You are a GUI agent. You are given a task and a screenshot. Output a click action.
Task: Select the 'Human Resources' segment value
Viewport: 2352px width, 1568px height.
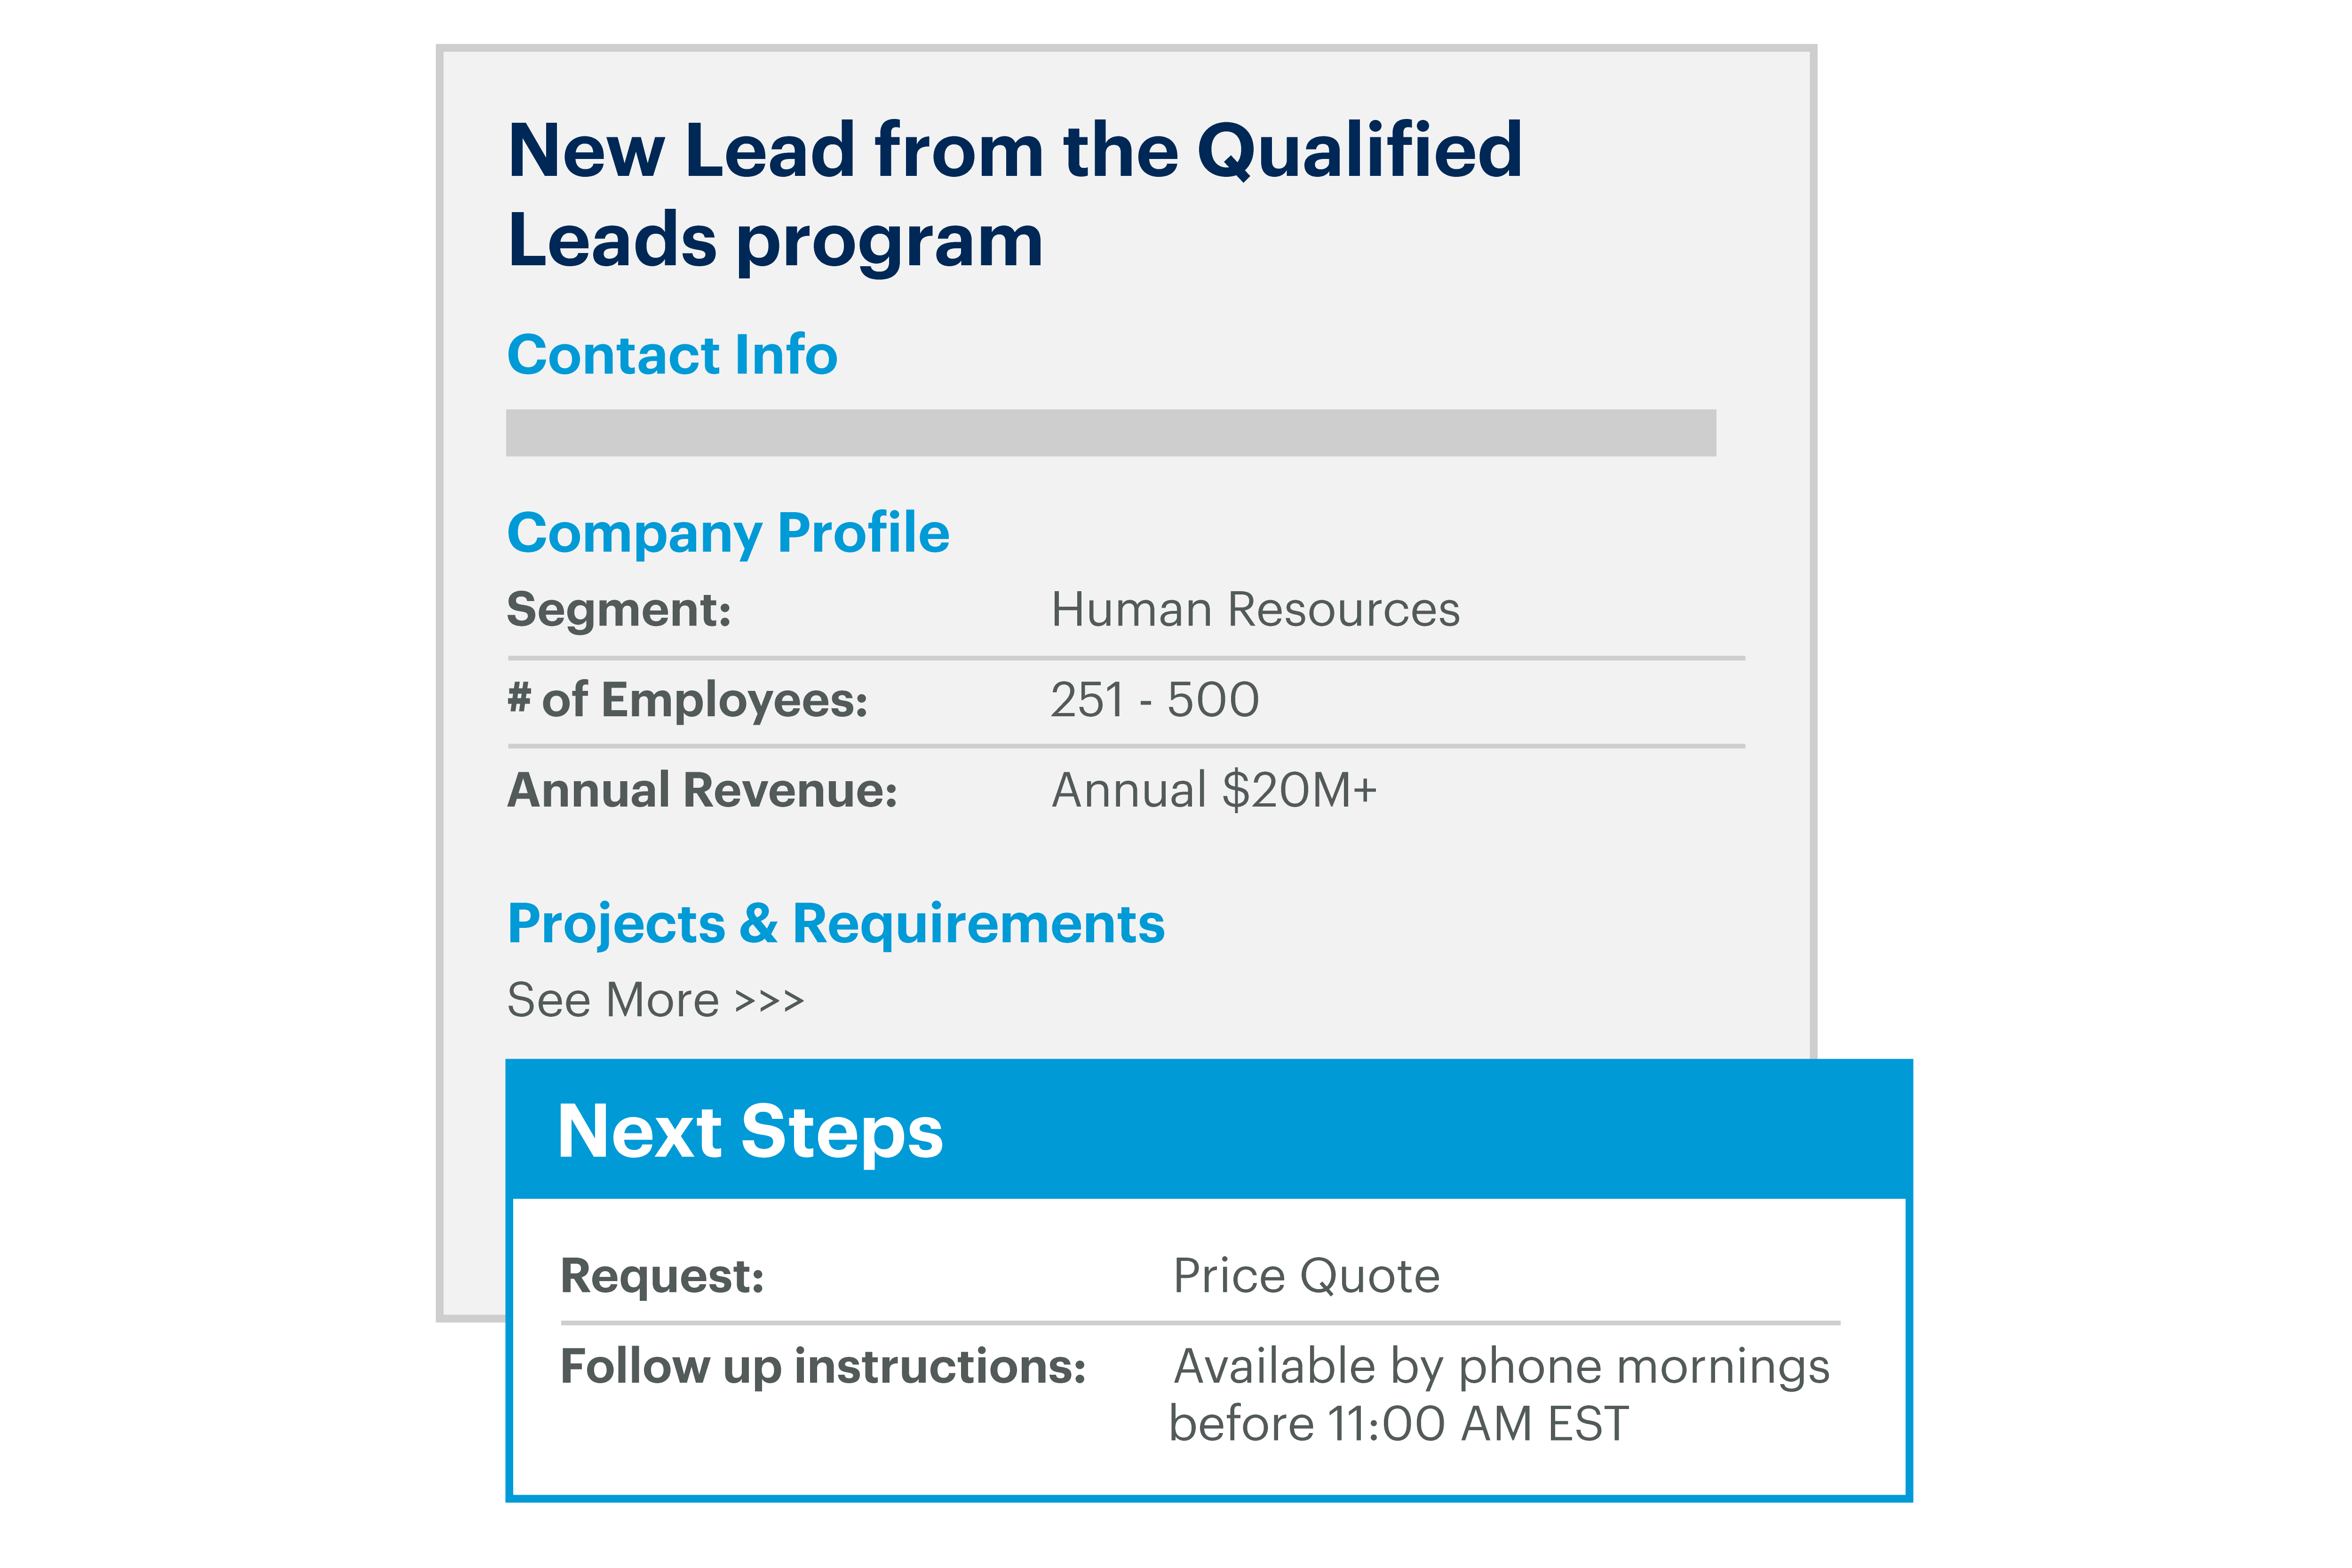tap(1255, 609)
